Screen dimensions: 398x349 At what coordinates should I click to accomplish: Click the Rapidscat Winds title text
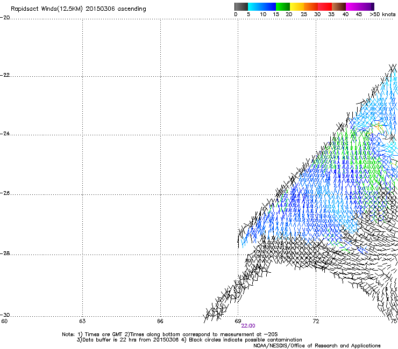79,9
